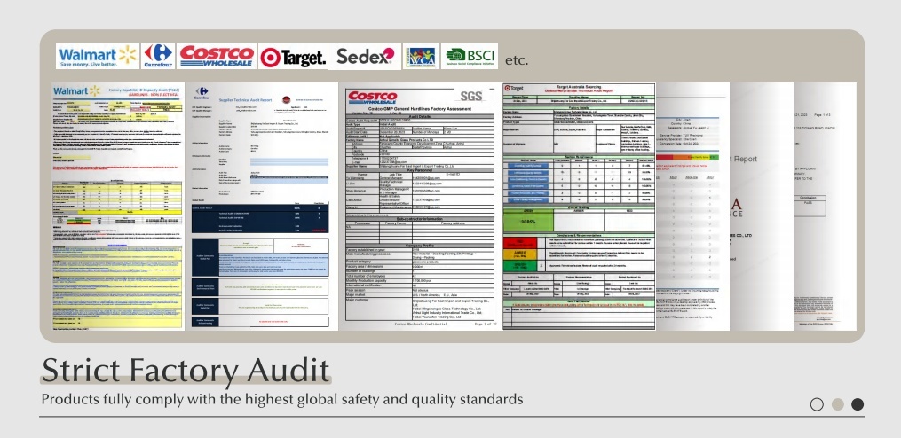Open the Walmart factory audit document
901x438 pixels.
click(x=118, y=207)
